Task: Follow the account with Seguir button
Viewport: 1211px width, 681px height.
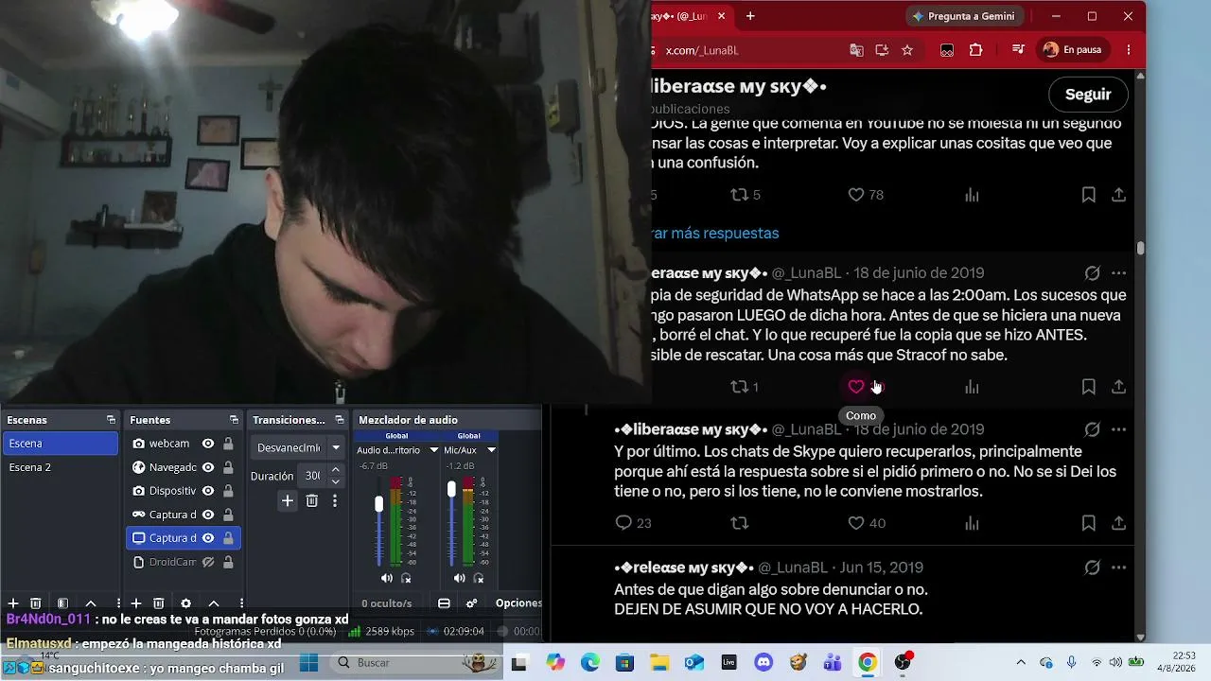Action: (x=1088, y=95)
